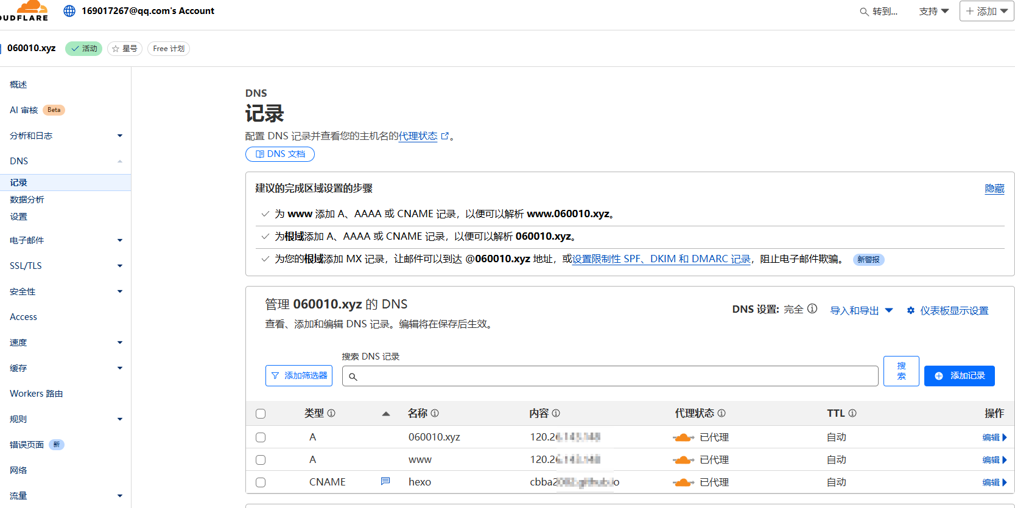The width and height of the screenshot is (1015, 508).
Task: Click the gear icon for 仪表板显示设置
Action: tap(911, 310)
